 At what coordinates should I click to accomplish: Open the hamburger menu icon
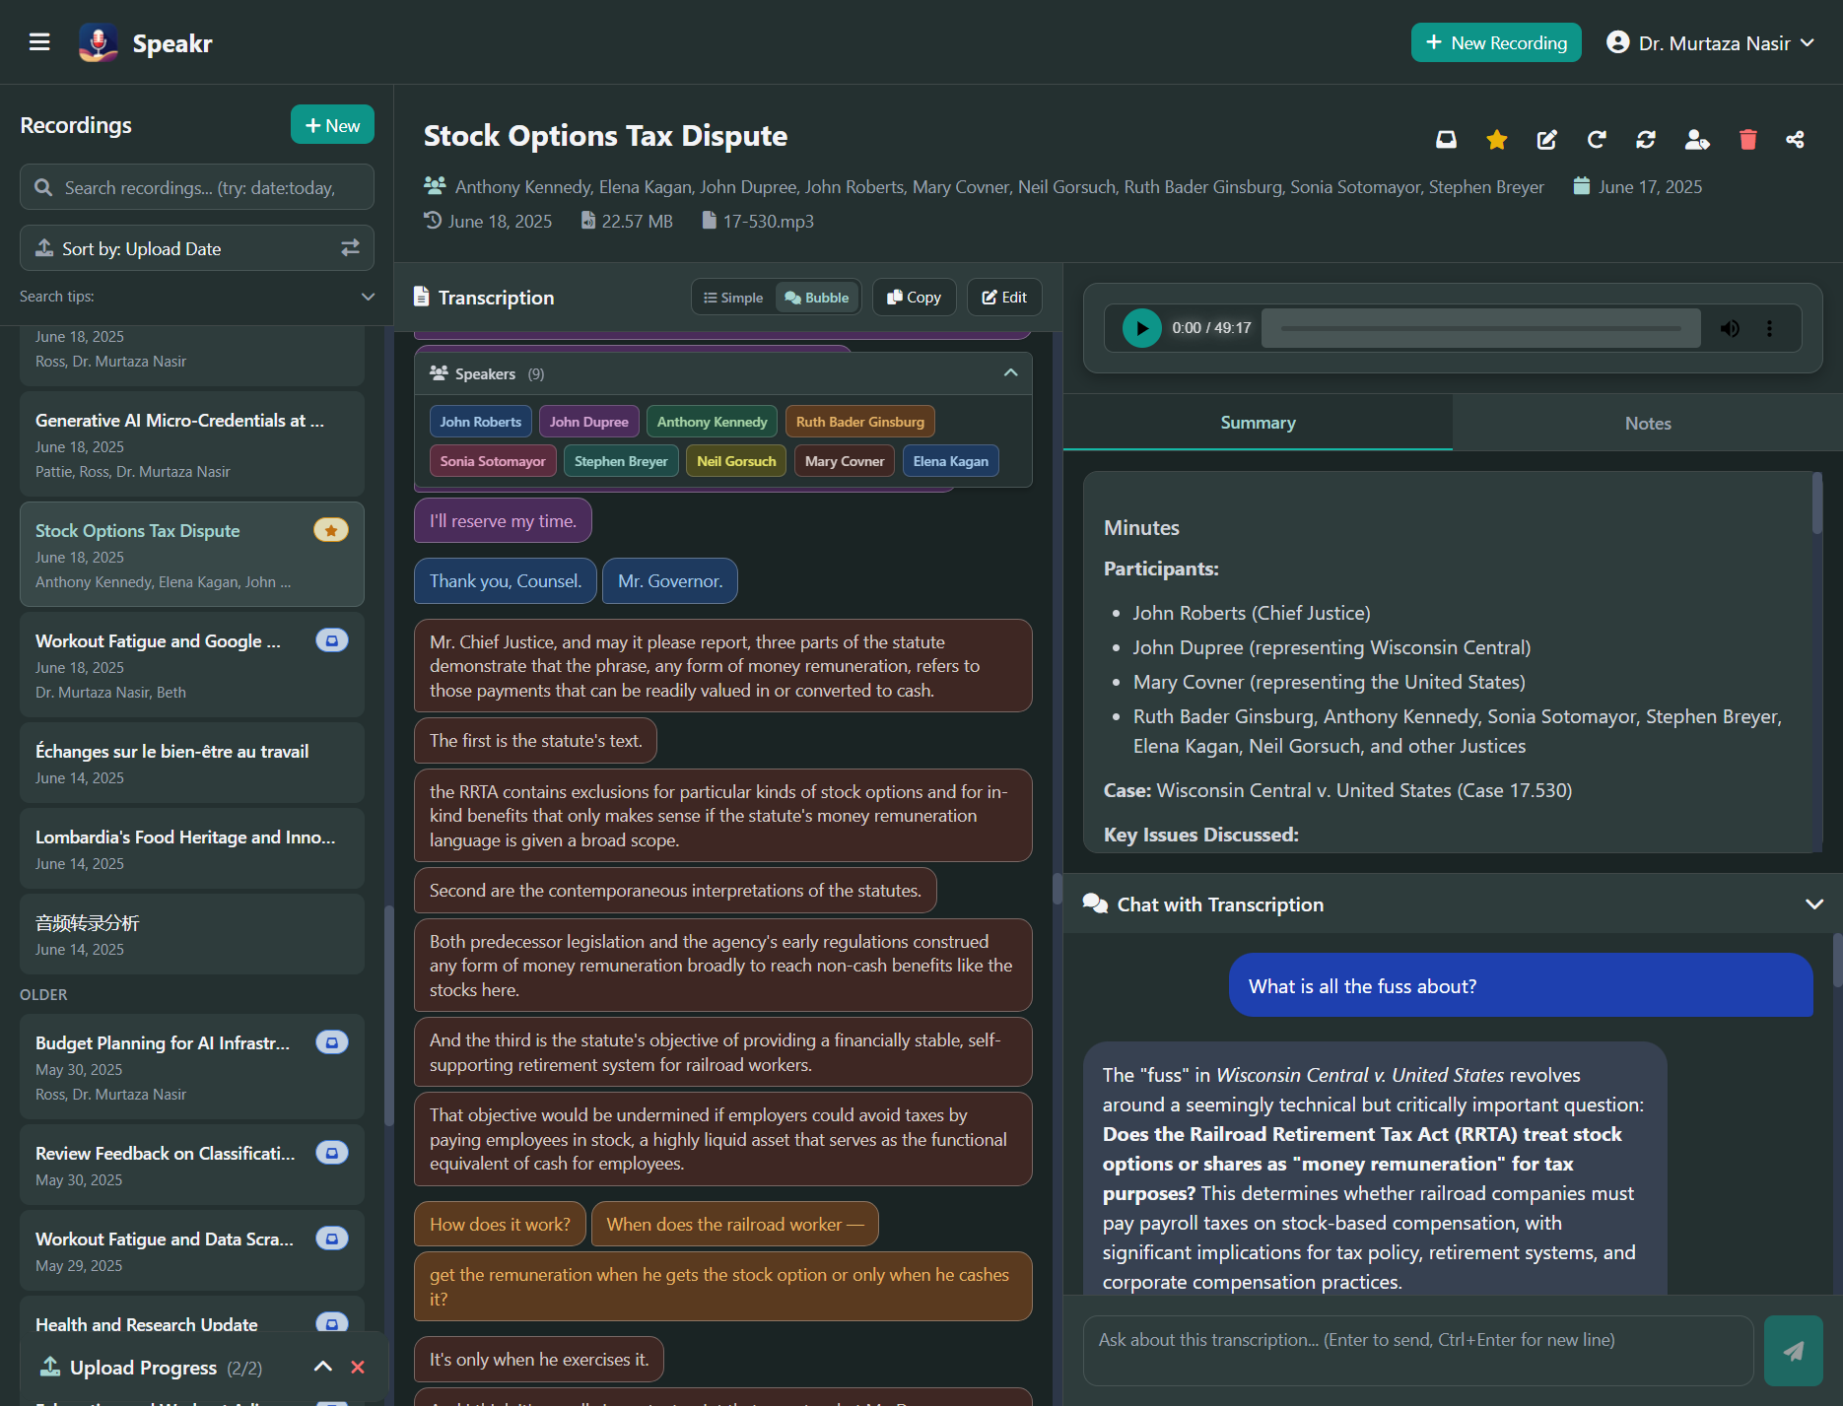coord(39,42)
